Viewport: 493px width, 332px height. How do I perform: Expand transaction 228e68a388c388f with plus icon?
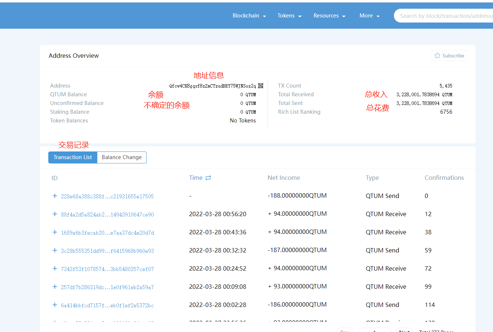[55, 196]
